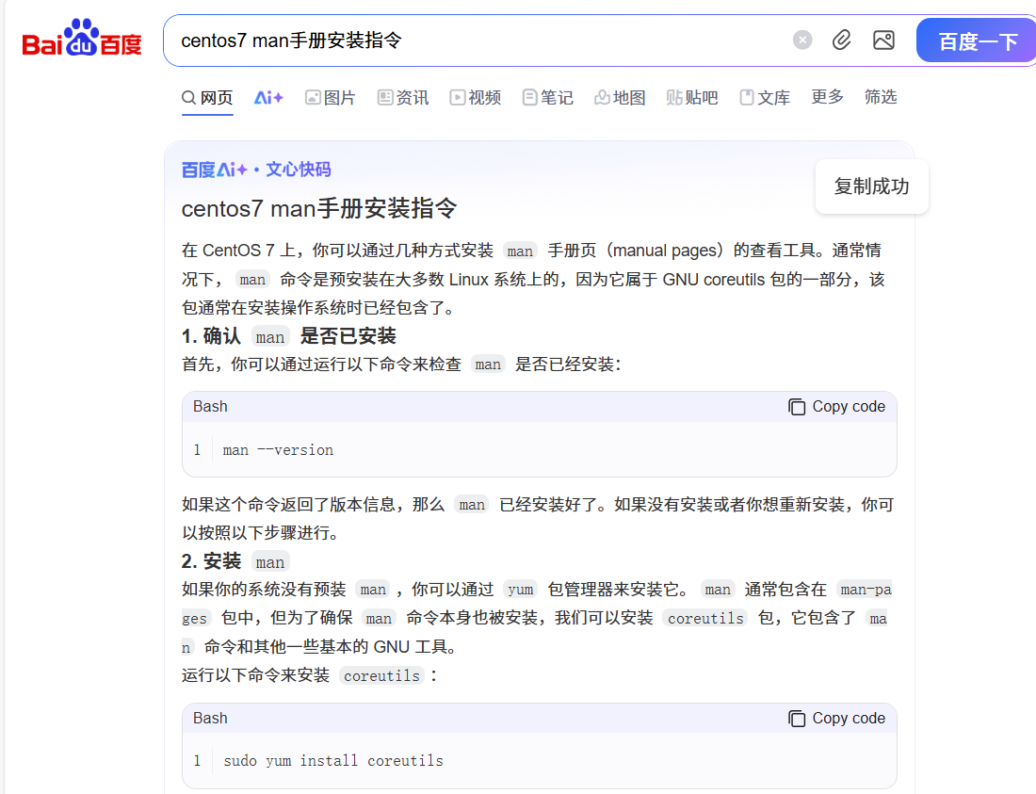
Task: Click copy icon in first Bash block
Action: (x=797, y=407)
